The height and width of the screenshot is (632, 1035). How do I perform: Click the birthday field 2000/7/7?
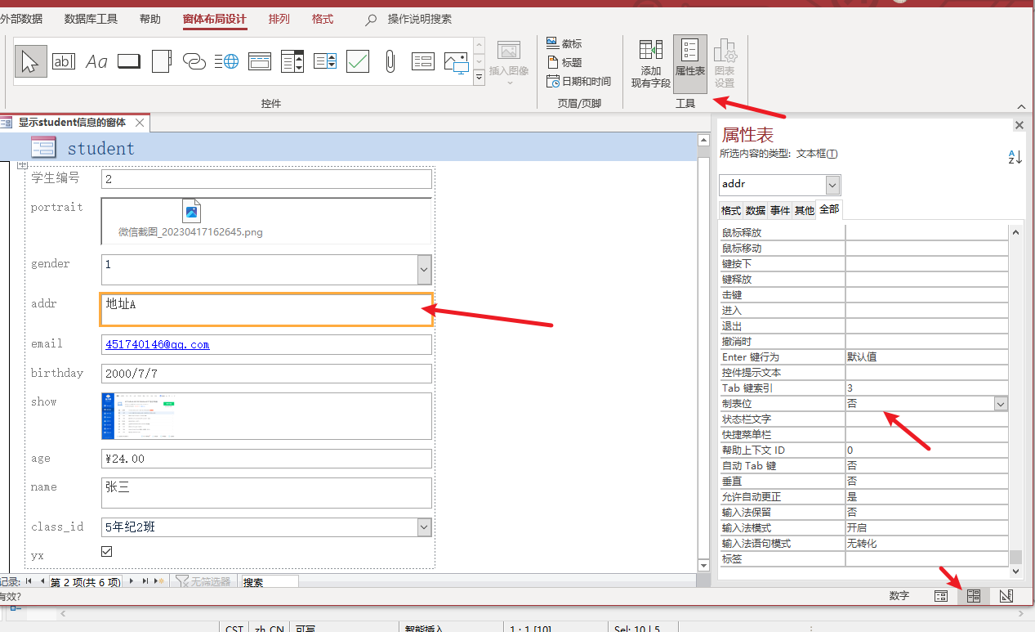tap(266, 374)
